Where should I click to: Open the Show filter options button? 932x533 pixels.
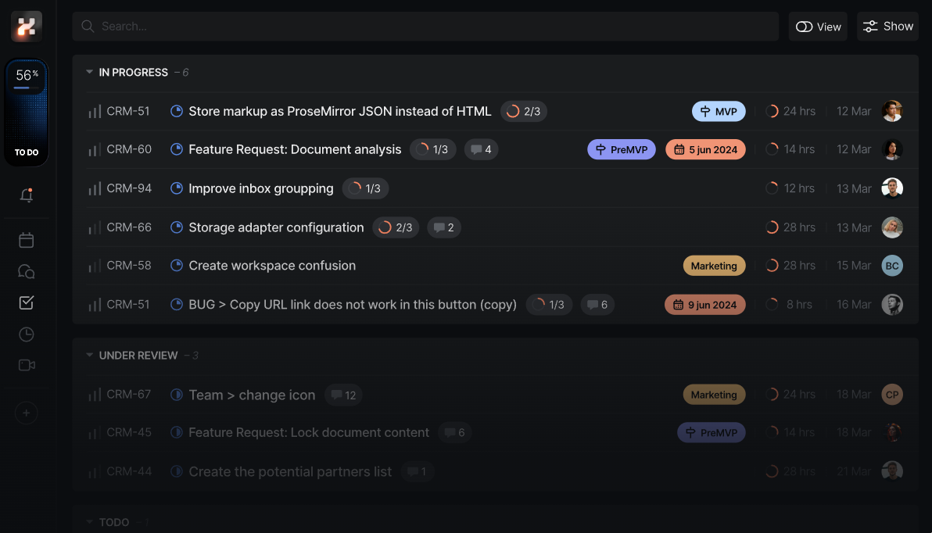coord(887,27)
